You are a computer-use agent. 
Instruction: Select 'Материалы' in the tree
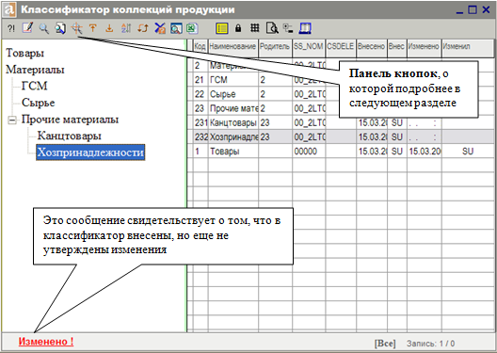tap(35, 70)
